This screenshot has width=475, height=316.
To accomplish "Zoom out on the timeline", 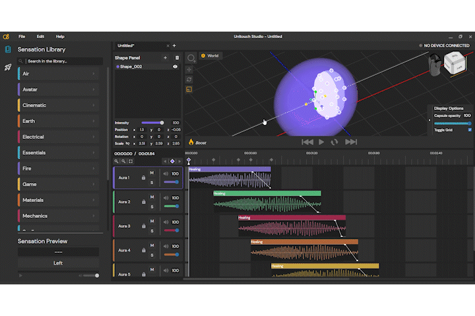I will click(123, 161).
